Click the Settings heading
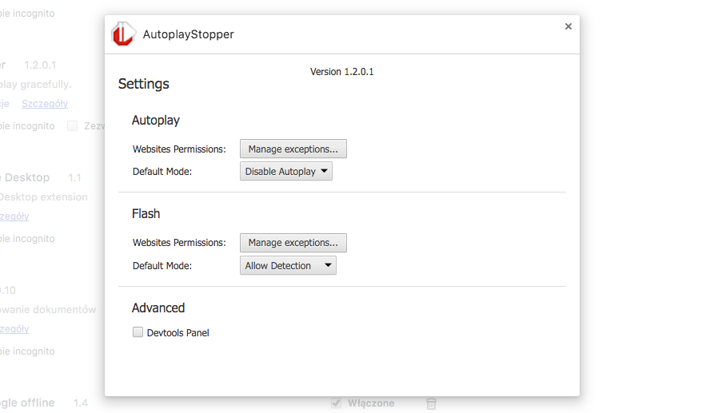 click(144, 84)
